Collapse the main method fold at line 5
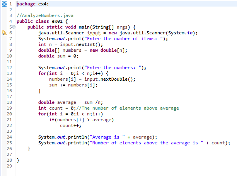 click(14, 27)
